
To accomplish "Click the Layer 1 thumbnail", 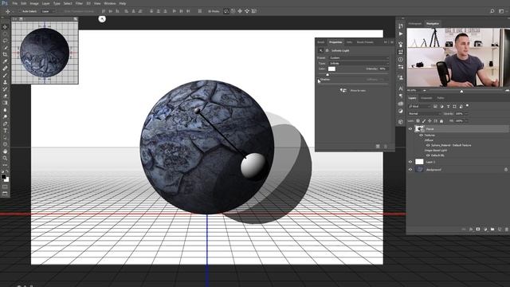I will pos(420,162).
